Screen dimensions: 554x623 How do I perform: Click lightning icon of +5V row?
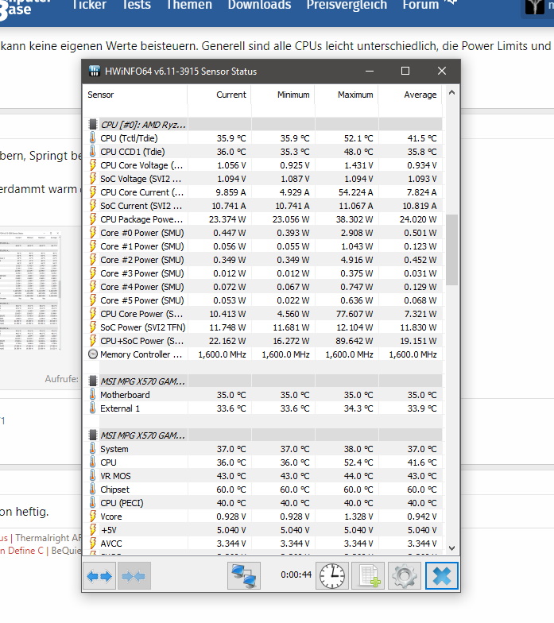pyautogui.click(x=92, y=529)
